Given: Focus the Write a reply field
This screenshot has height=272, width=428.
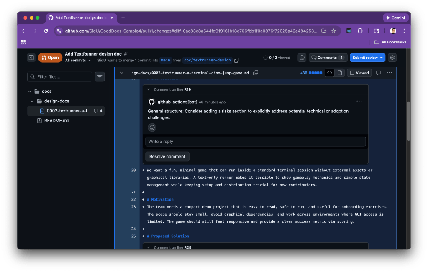Looking at the screenshot, I should (255, 142).
